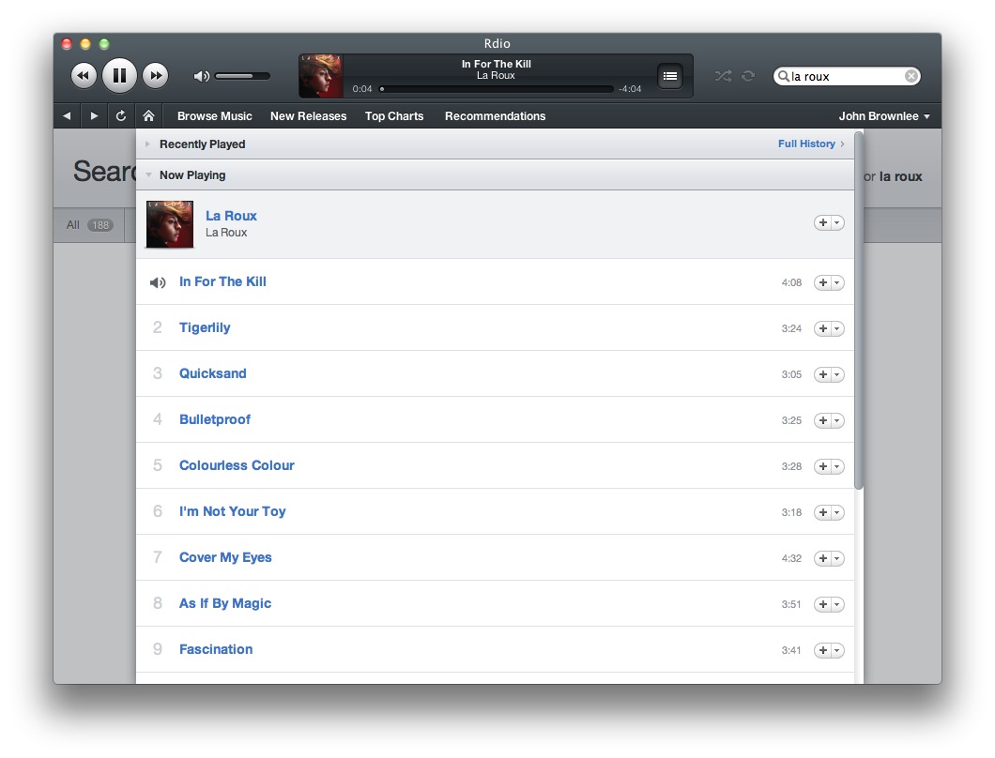Click the In For The Kill title in player

click(x=497, y=64)
